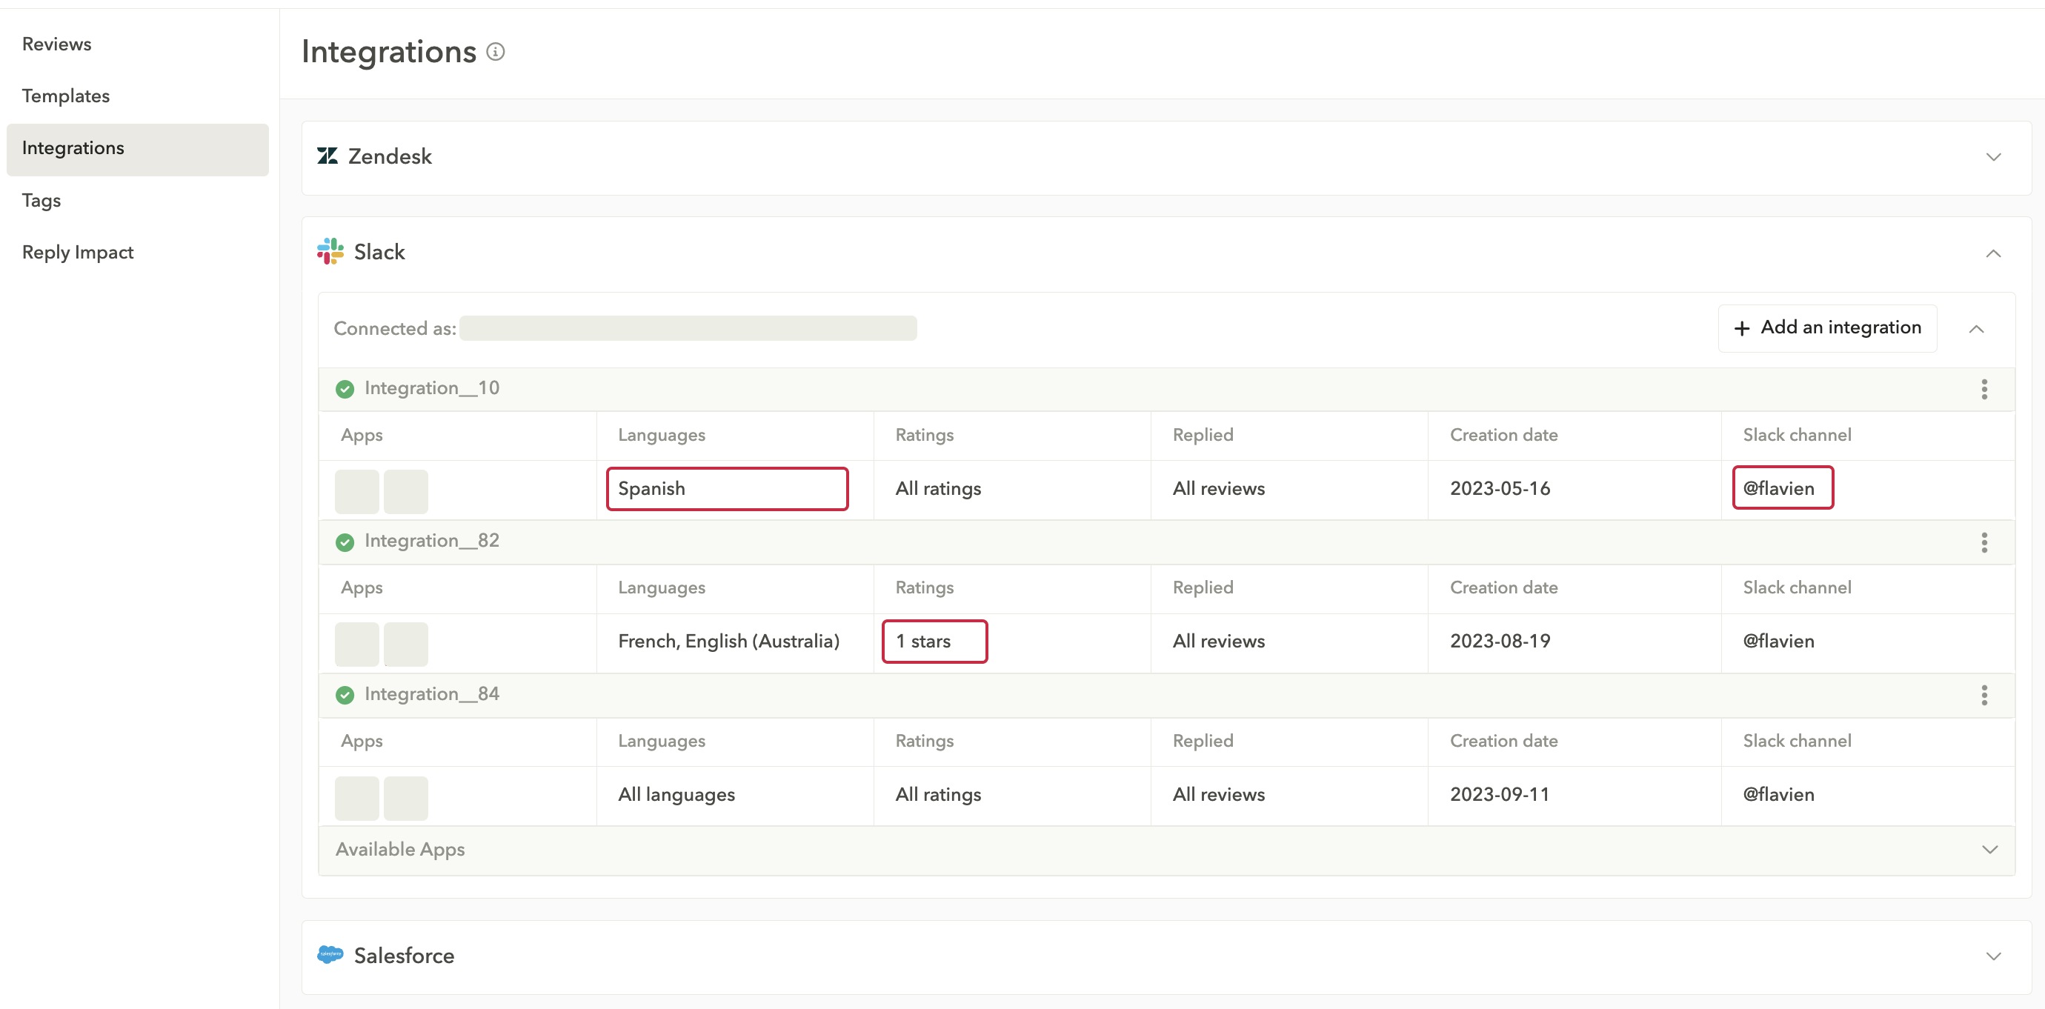Expand the Salesforce section
Screen dimensions: 2045x1009
pyautogui.click(x=1993, y=955)
